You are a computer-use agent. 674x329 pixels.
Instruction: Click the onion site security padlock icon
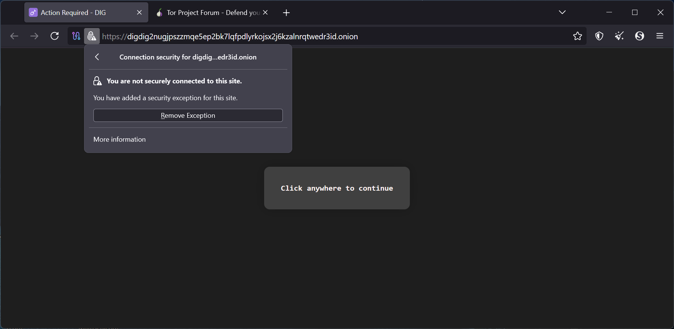point(92,36)
